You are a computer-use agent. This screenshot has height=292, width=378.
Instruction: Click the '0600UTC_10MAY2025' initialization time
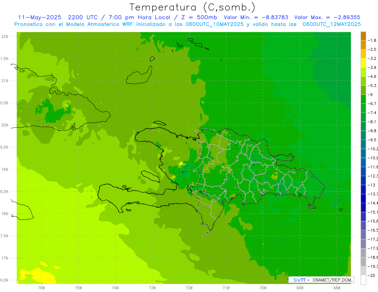215,24
